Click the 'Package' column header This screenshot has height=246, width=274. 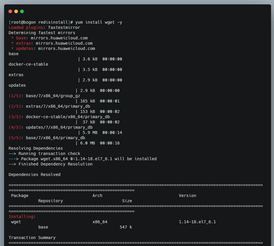click(20, 196)
